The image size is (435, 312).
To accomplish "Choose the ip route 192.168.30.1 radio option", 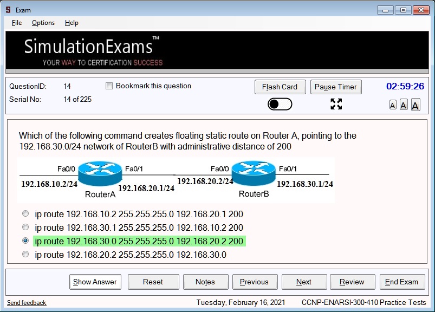I will click(x=25, y=227).
